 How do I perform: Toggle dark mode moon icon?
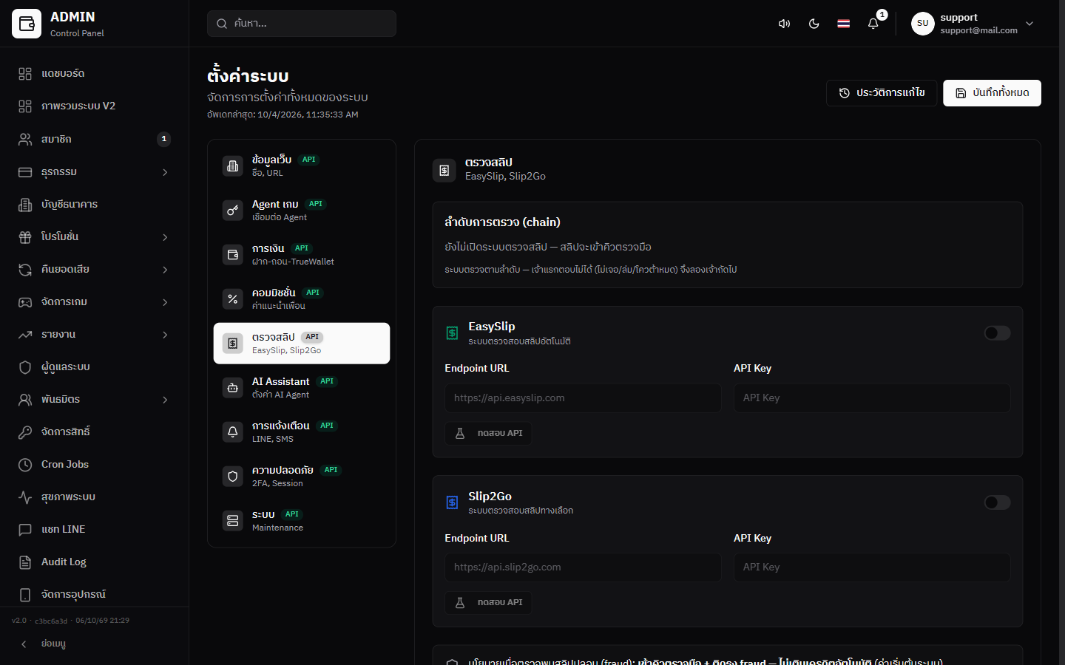814,24
